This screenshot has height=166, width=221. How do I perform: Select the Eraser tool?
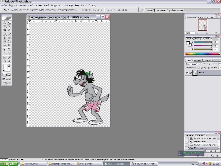pyautogui.click(x=5, y=41)
